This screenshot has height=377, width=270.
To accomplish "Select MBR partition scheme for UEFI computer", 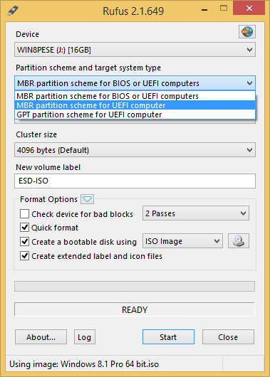I will [x=135, y=105].
